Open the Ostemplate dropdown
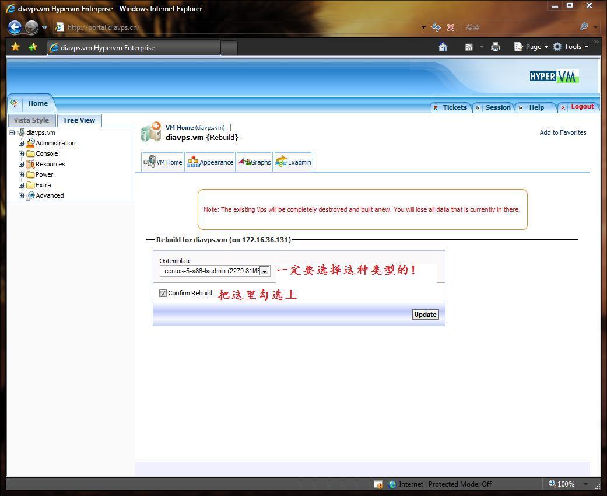607x496 pixels. pos(215,271)
